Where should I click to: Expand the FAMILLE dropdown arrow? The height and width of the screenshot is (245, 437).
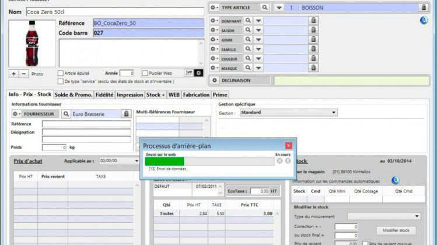[258, 50]
